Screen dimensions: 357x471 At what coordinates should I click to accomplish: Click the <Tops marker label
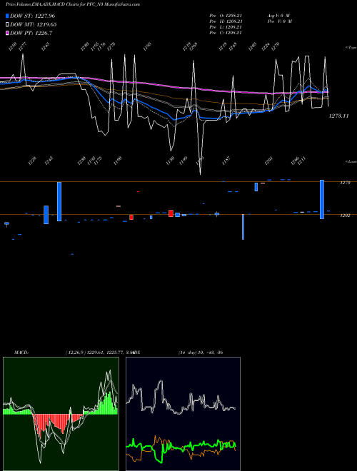[351, 48]
